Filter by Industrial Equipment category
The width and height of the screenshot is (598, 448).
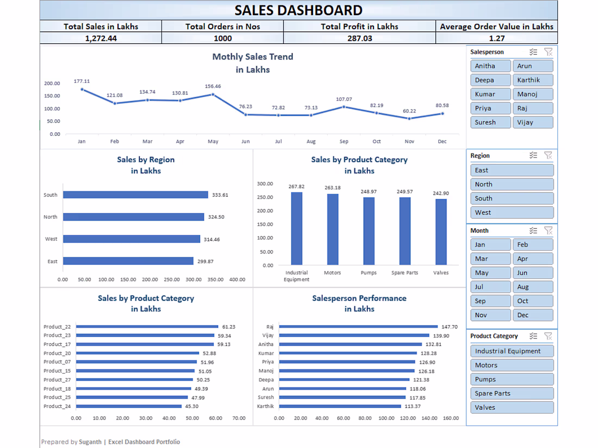click(x=512, y=351)
